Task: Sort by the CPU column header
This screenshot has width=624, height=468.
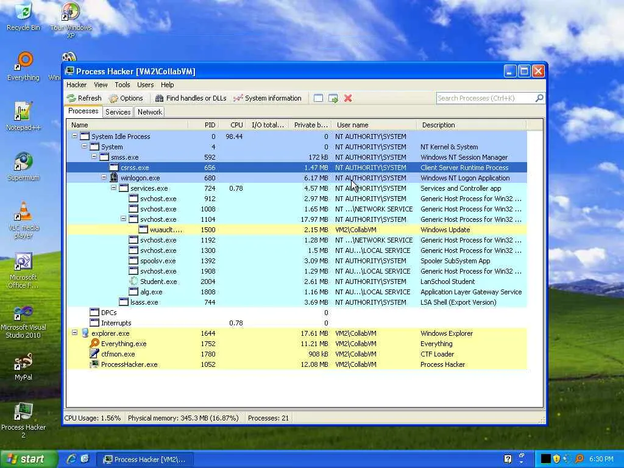Action: pos(232,125)
